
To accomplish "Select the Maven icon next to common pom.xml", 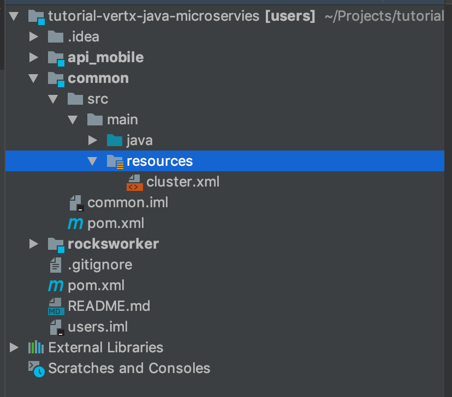I will pyautogui.click(x=76, y=223).
